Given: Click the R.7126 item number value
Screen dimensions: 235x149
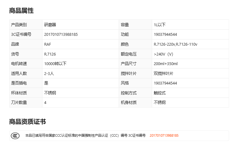Looking at the screenshot, I should (50, 54).
